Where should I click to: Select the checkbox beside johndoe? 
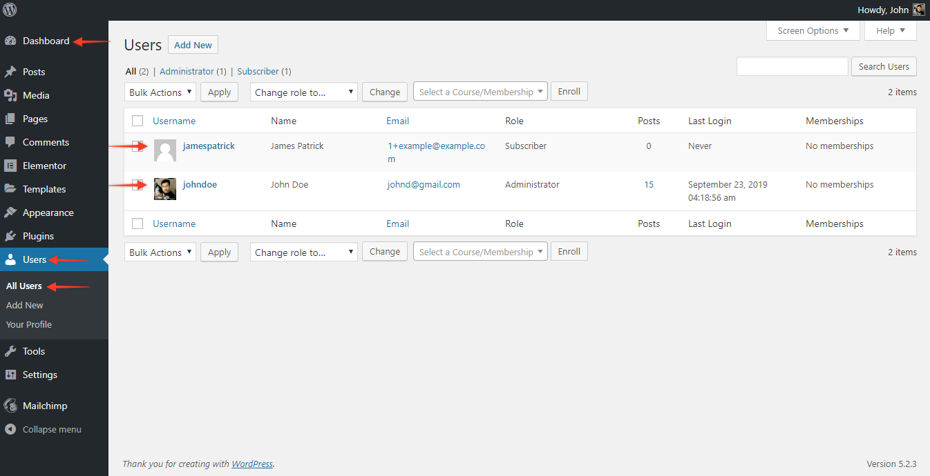[x=137, y=184]
